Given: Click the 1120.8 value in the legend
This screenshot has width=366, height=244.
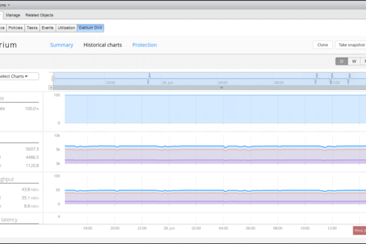Looking at the screenshot, I should 32,166.
